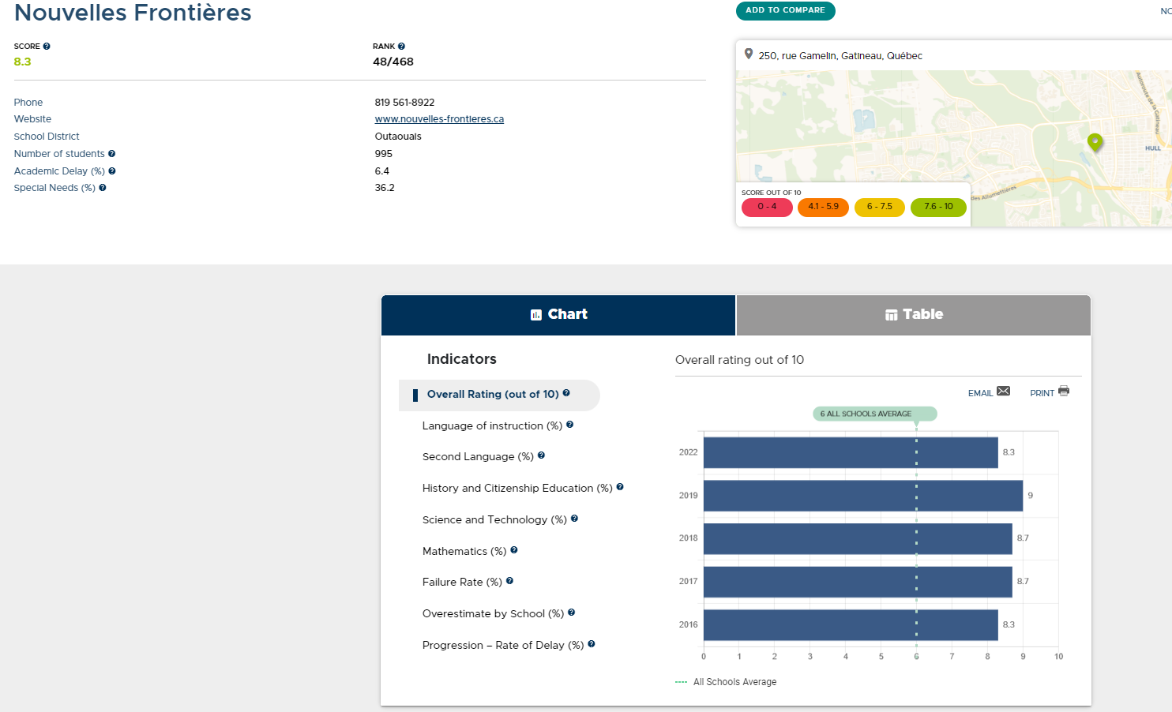Select Second Language (%) indicator
The image size is (1172, 712).
tap(478, 456)
